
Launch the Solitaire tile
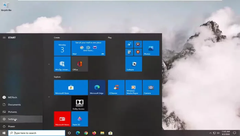(134, 64)
